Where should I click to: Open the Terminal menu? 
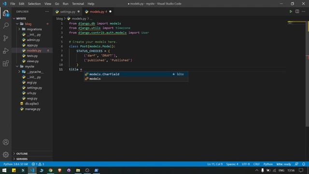(x=78, y=4)
